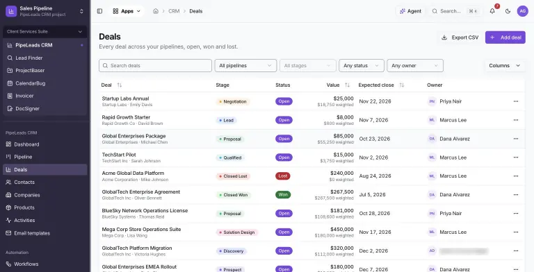Image resolution: width=534 pixels, height=272 pixels.
Task: Export deals as CSV
Action: pyautogui.click(x=460, y=37)
